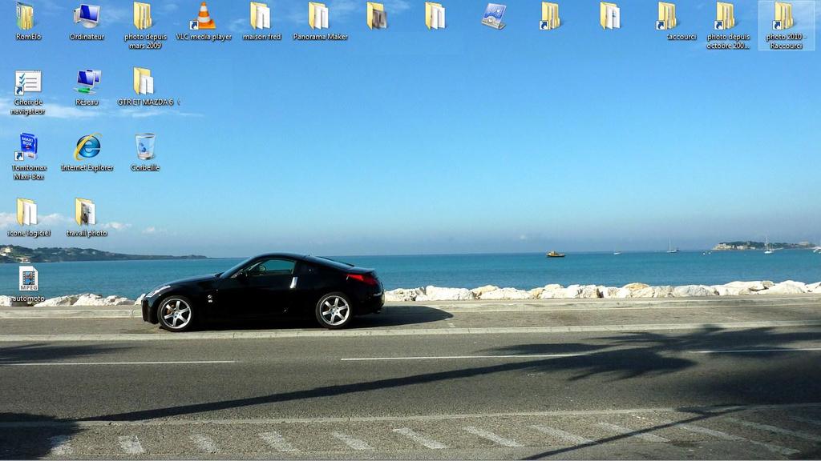
Task: Open the Ordinateur desktop icon
Action: tap(87, 17)
